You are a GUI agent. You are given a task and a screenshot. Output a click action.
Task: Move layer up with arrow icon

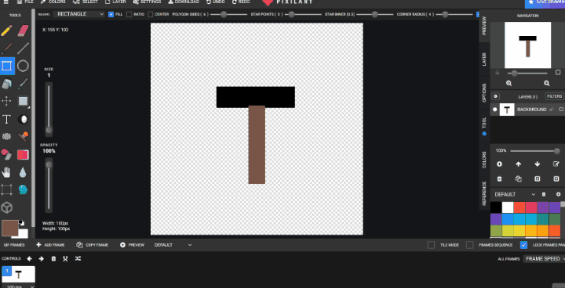(x=518, y=164)
